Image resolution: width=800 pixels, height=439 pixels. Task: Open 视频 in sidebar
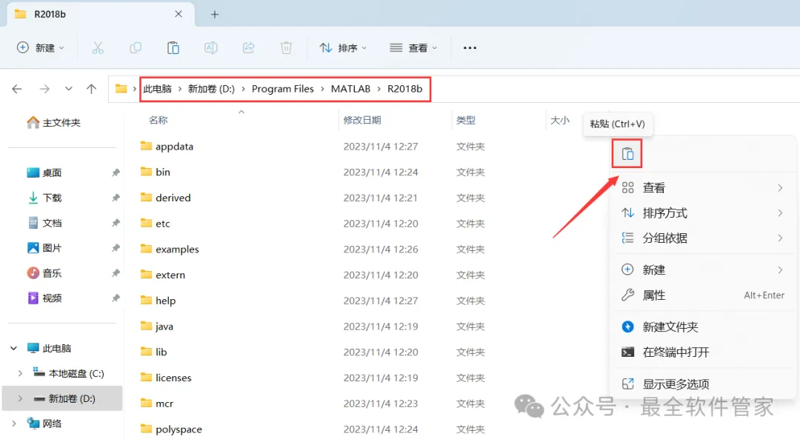[x=44, y=298]
